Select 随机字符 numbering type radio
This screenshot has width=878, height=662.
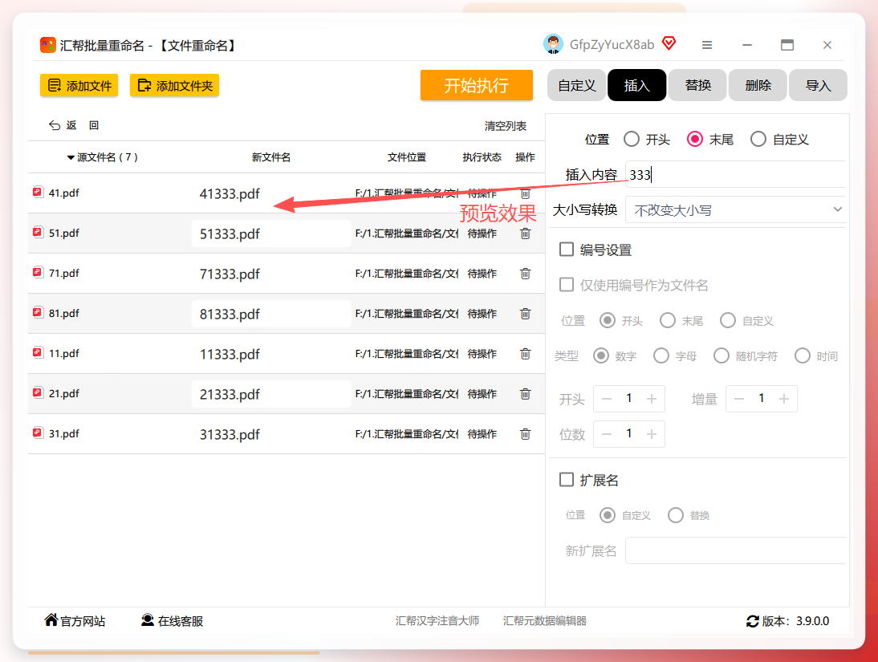click(x=722, y=355)
